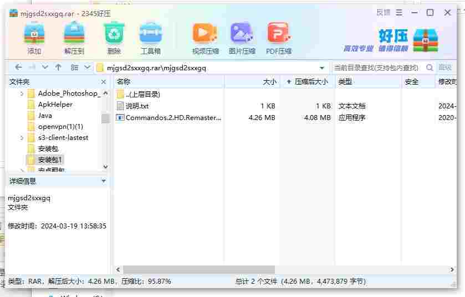Select the 说明.txt file

coord(137,106)
